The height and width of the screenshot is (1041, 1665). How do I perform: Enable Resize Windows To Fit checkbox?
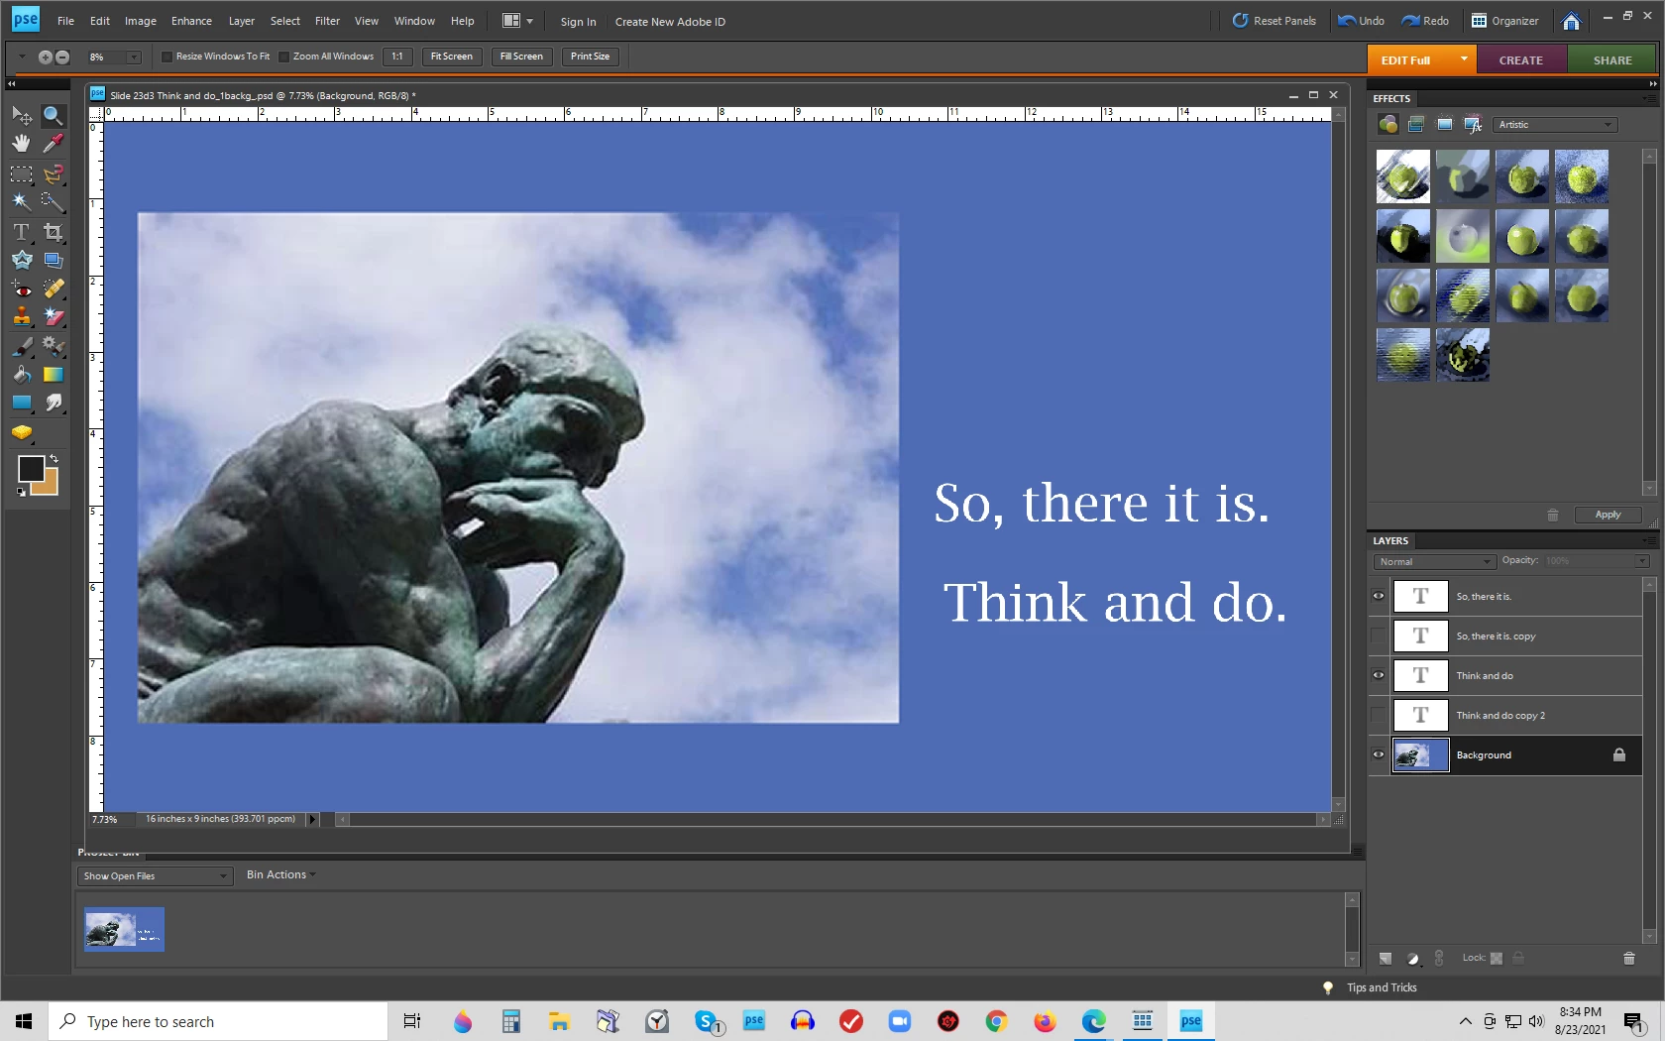pos(166,57)
